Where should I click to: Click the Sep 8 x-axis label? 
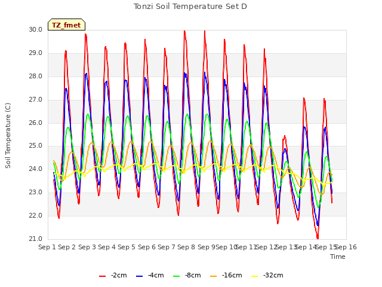[x=186, y=247]
